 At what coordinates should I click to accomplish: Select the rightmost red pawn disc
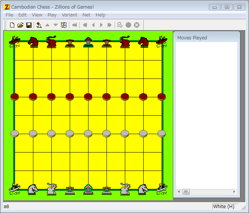tap(162, 97)
